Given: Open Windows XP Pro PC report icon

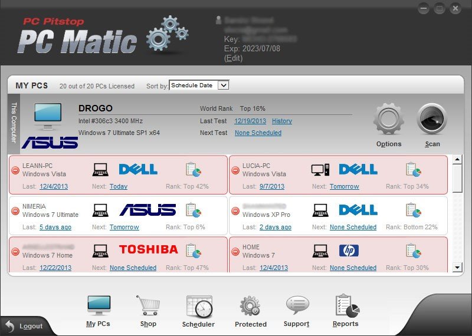Looking at the screenshot, I should (x=414, y=210).
